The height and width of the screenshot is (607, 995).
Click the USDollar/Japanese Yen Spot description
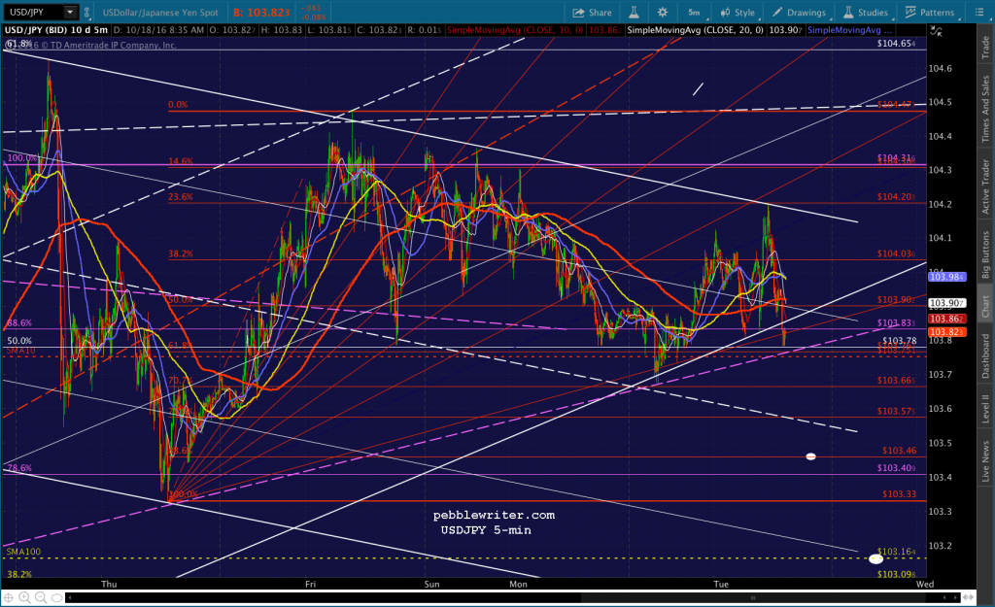pos(160,12)
